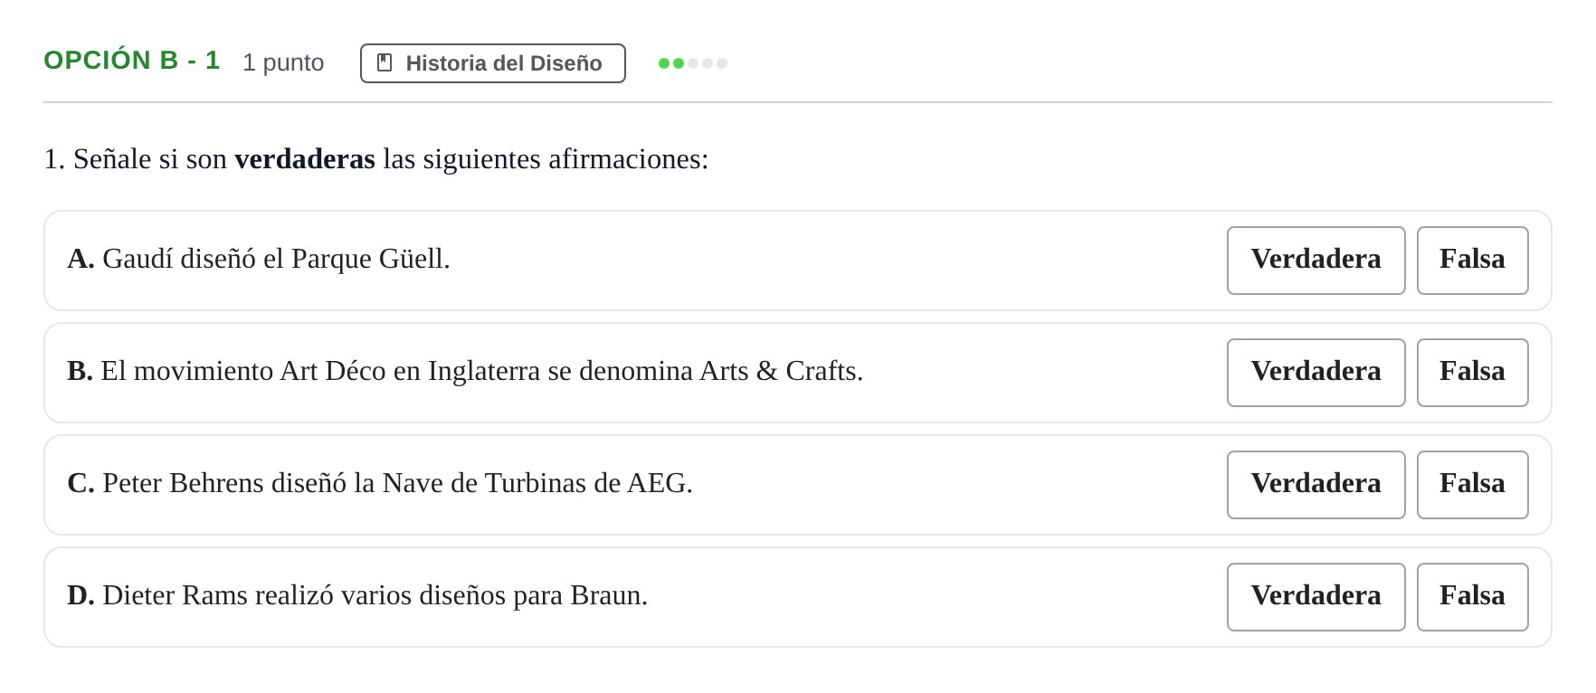The image size is (1596, 693).
Task: Answer Verdadera for Dieter Rams statement
Action: pyautogui.click(x=1316, y=597)
